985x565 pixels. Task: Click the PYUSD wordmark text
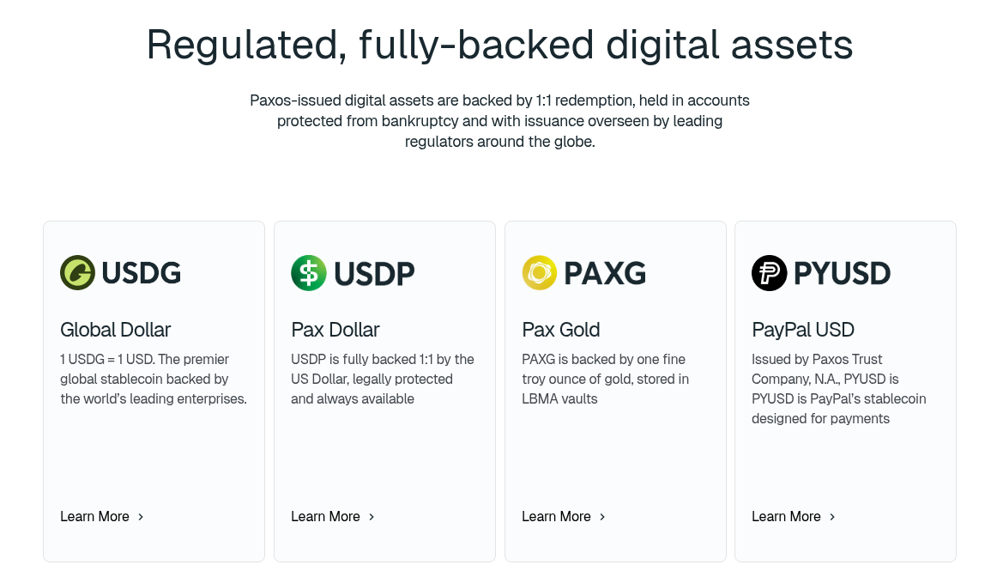(x=842, y=273)
